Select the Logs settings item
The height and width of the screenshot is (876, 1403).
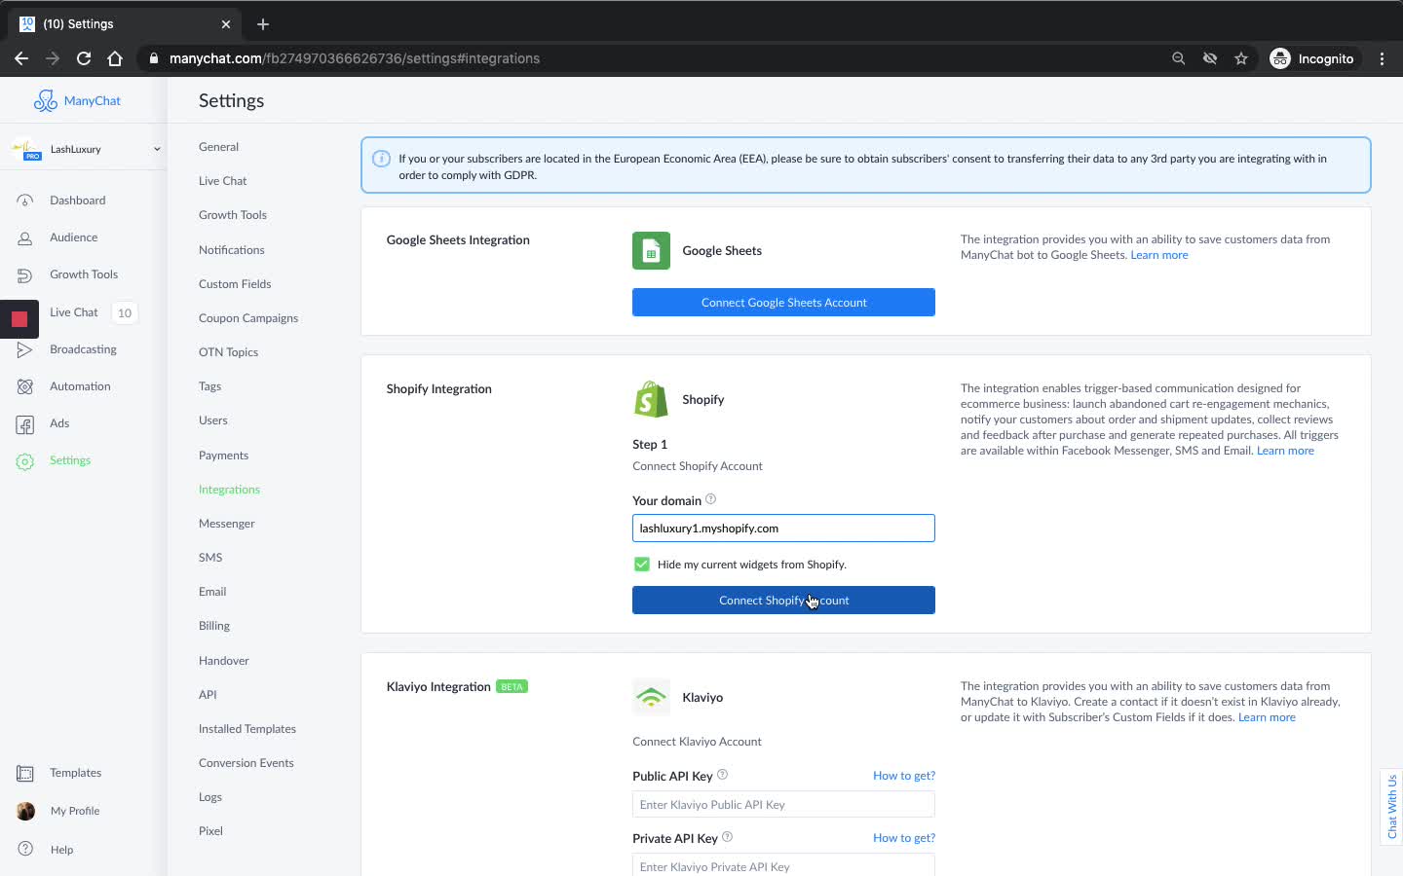click(x=210, y=797)
